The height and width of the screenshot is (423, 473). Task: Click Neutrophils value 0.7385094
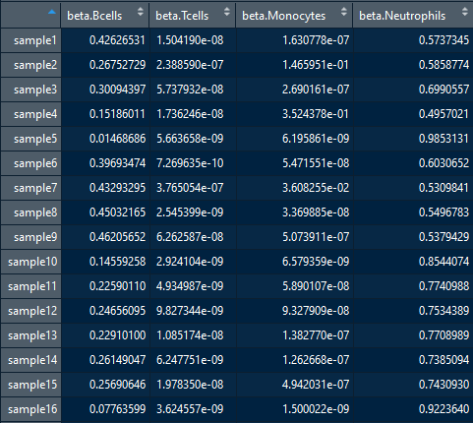443,360
